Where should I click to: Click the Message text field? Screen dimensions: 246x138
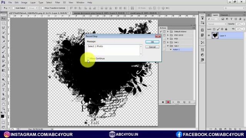(113, 50)
